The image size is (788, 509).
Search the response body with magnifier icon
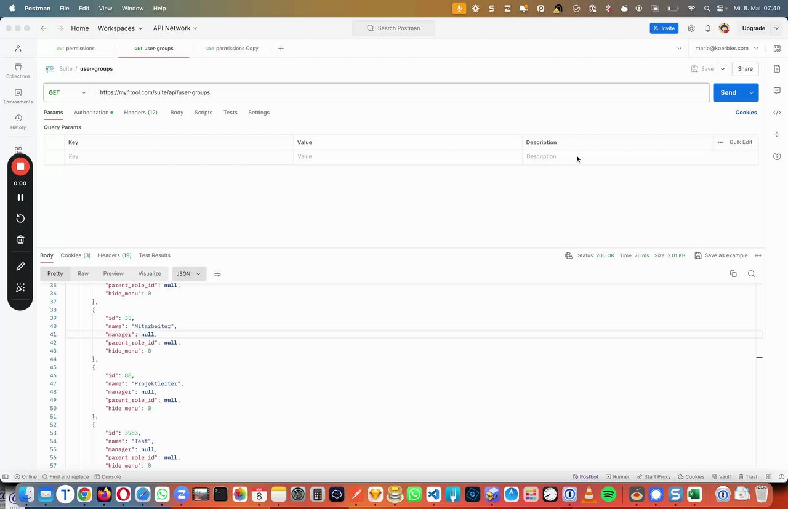pyautogui.click(x=752, y=273)
